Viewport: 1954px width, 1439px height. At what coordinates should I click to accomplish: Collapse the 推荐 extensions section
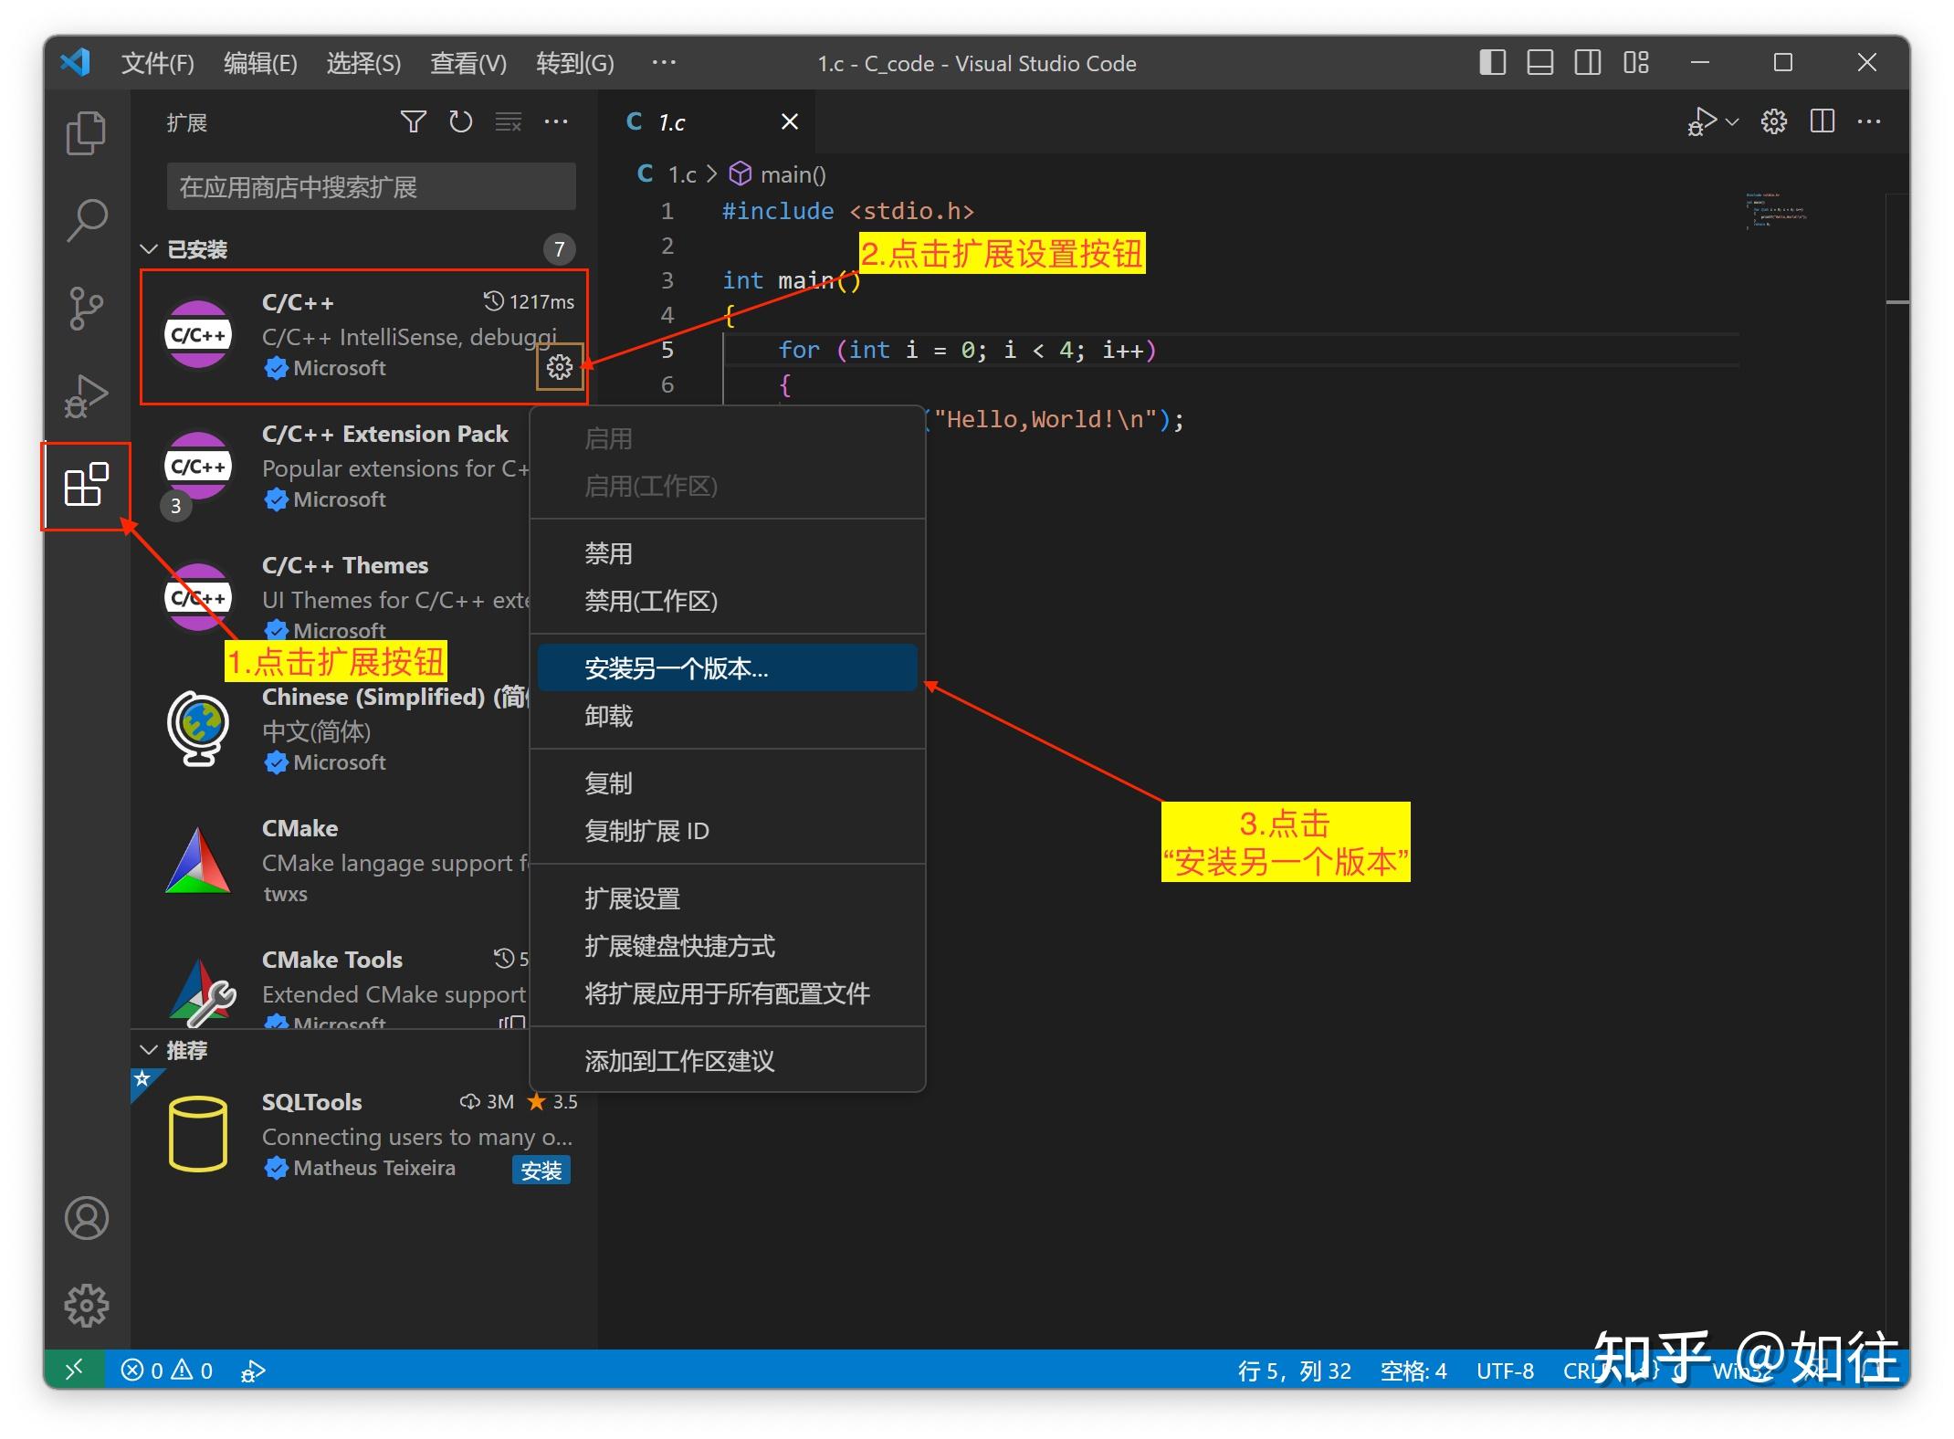point(149,1049)
